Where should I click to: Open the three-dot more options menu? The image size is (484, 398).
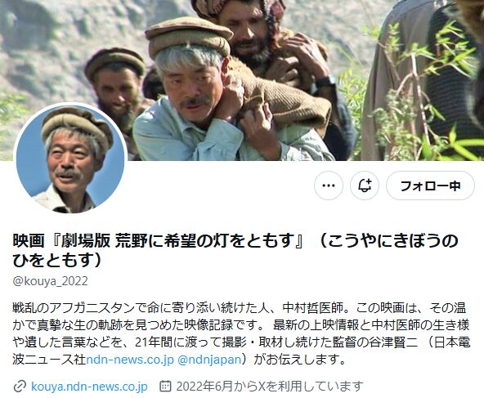(x=329, y=186)
